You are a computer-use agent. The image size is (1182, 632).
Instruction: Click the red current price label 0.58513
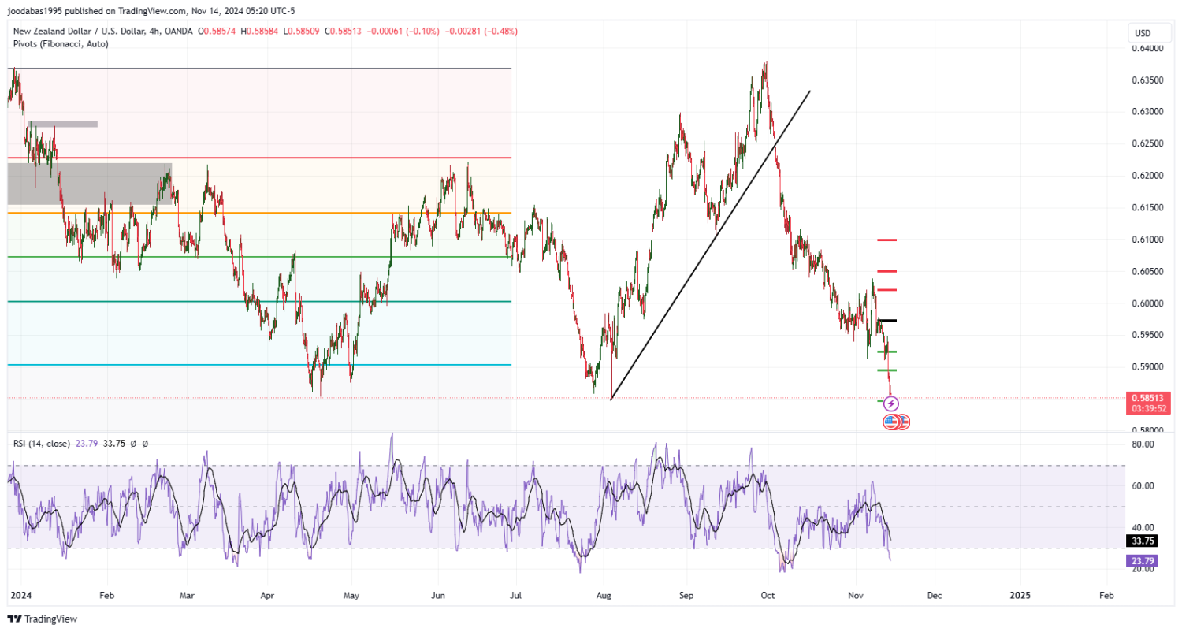pyautogui.click(x=1146, y=398)
